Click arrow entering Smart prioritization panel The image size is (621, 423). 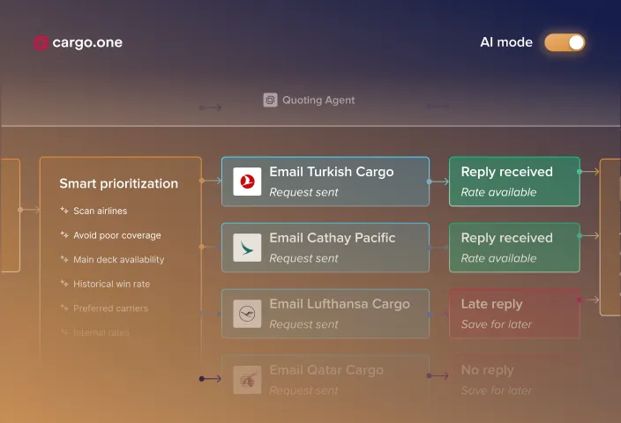click(x=29, y=210)
